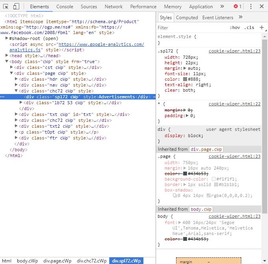Viewport: 268px width, 264px height.
Task: Open the google-analytics.com script URL link
Action: click(x=101, y=44)
